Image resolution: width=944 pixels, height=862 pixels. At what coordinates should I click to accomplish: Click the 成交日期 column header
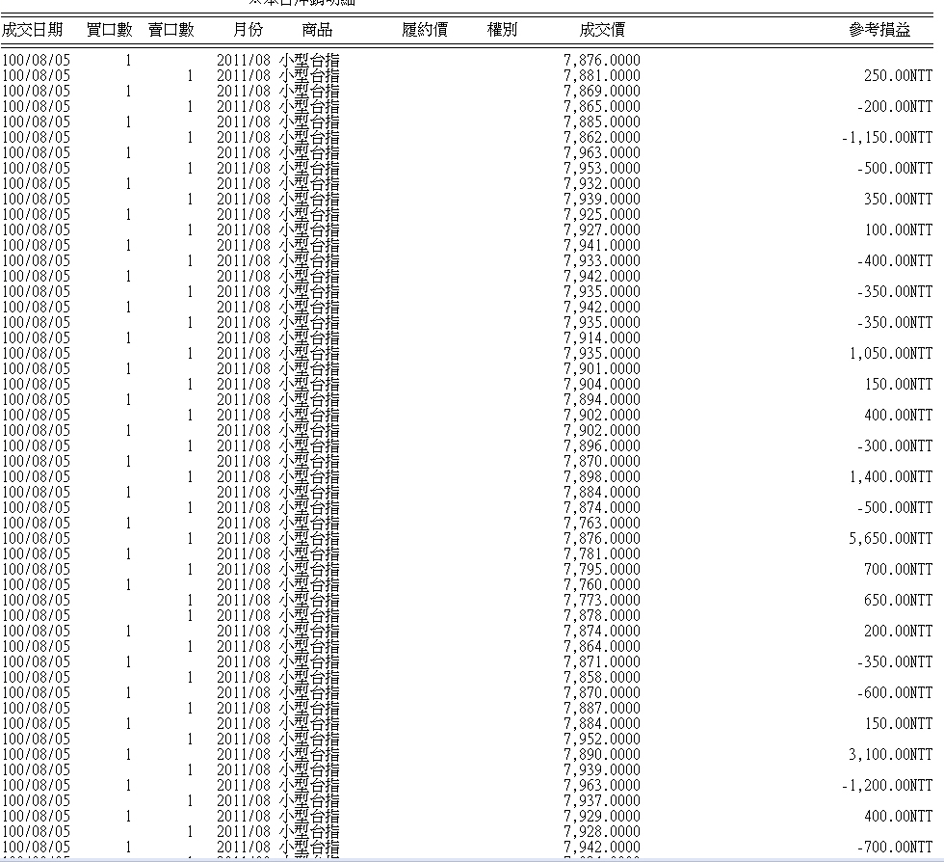[32, 30]
